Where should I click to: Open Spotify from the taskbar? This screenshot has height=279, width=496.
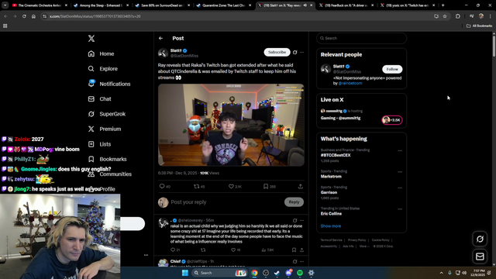300,273
